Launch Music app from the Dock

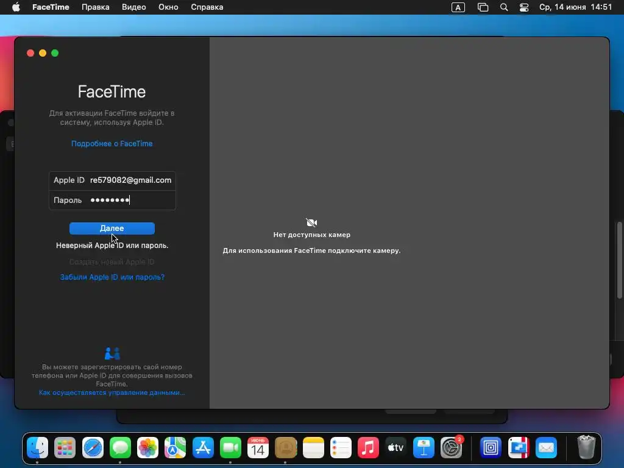click(x=368, y=447)
